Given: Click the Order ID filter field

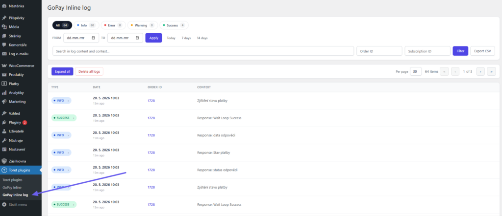Looking at the screenshot, I should 379,51.
